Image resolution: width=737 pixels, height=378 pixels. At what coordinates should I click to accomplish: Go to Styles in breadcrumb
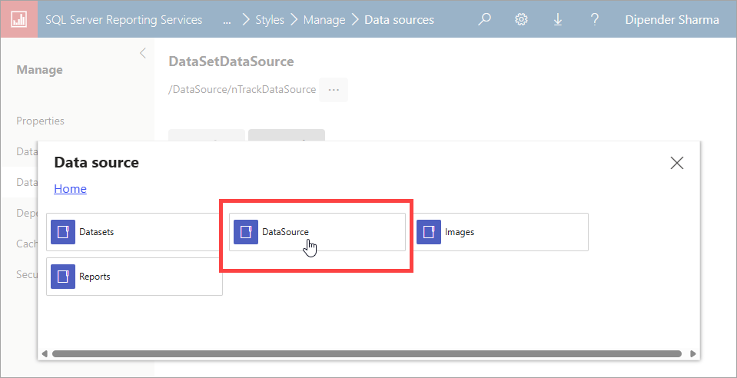pos(269,20)
